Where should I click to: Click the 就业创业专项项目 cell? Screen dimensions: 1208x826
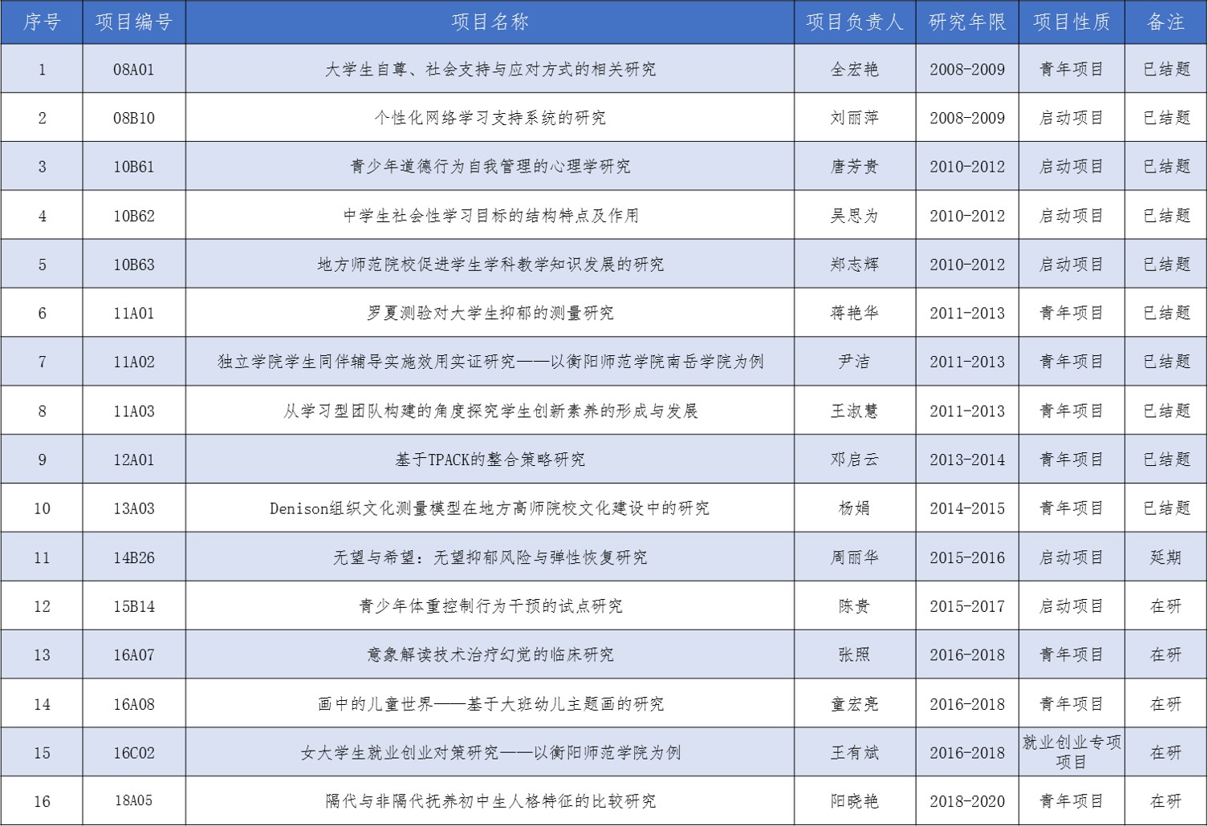[1072, 752]
